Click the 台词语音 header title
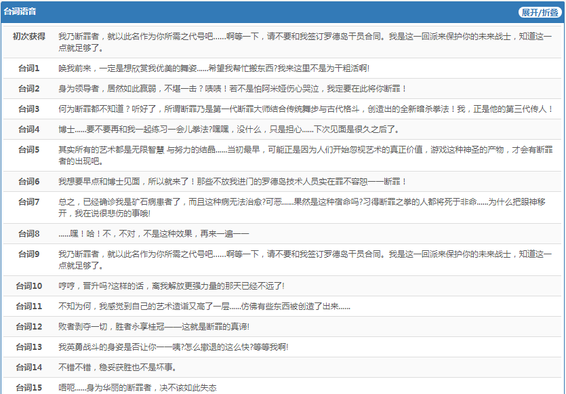Viewport: 566px width, 394px height. [x=20, y=12]
